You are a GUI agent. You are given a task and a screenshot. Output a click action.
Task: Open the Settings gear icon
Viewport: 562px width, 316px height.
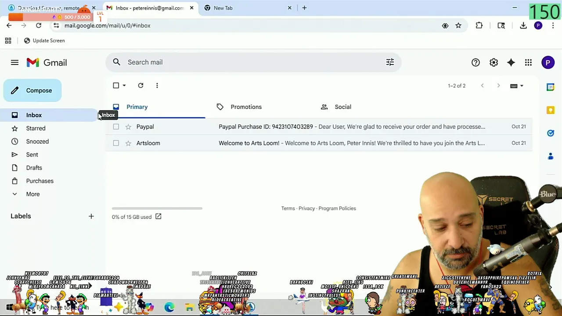494,62
